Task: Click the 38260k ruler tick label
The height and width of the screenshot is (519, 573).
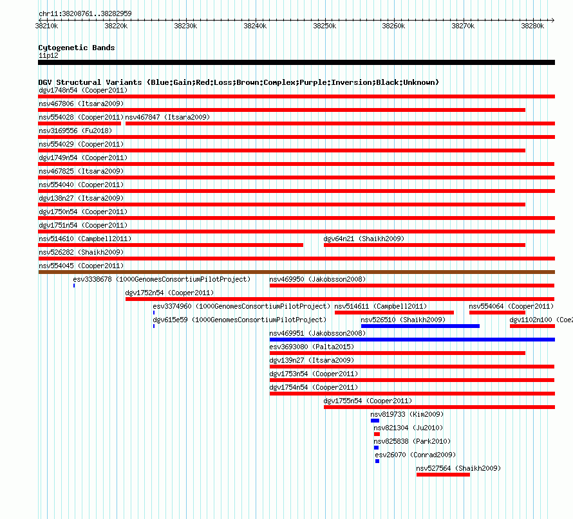Action: coord(393,26)
